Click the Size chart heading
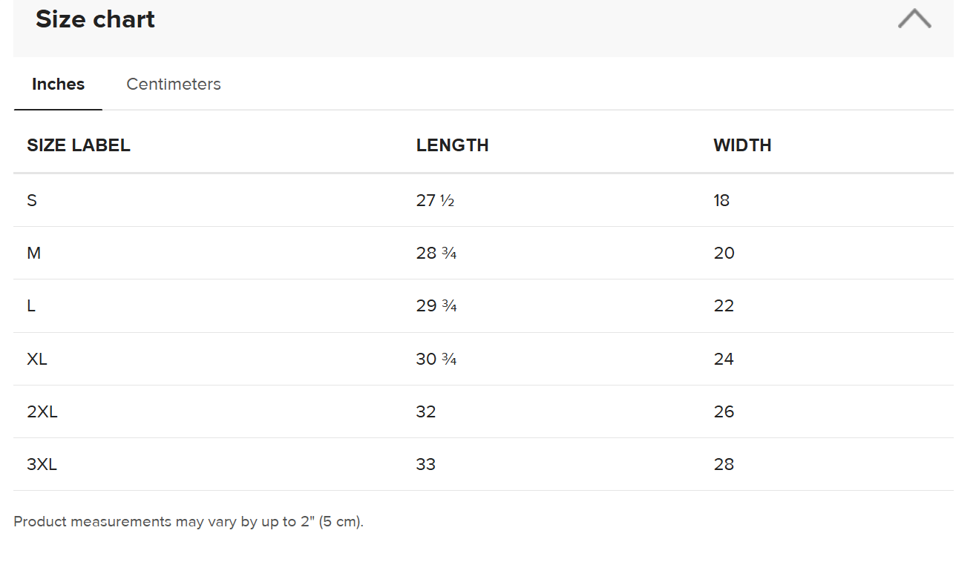 95,19
